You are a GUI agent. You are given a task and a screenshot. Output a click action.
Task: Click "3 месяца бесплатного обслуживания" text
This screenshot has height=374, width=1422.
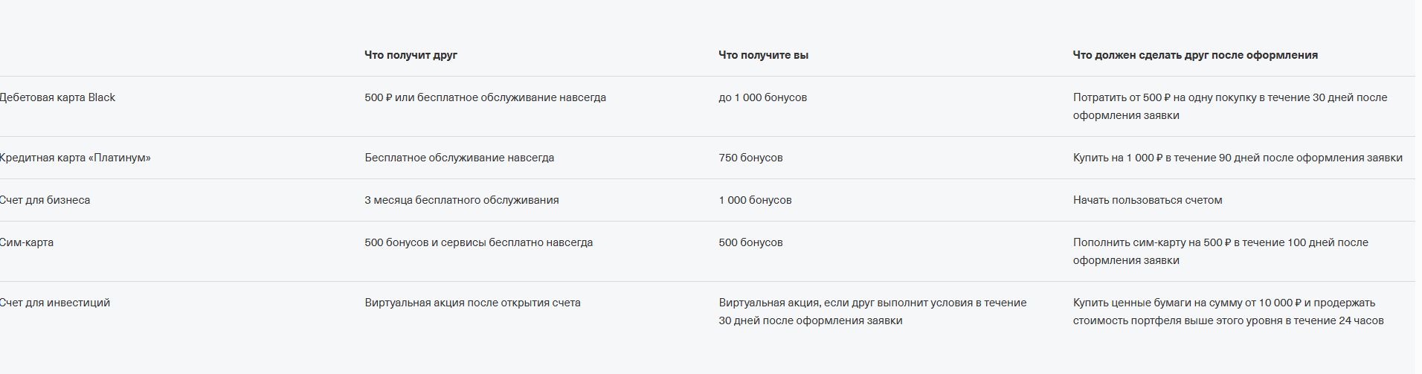point(461,200)
